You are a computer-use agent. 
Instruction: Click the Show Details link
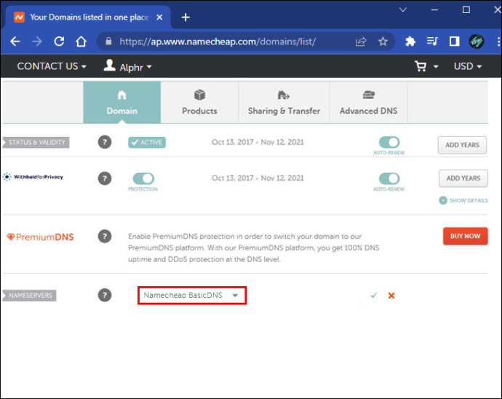pyautogui.click(x=469, y=201)
